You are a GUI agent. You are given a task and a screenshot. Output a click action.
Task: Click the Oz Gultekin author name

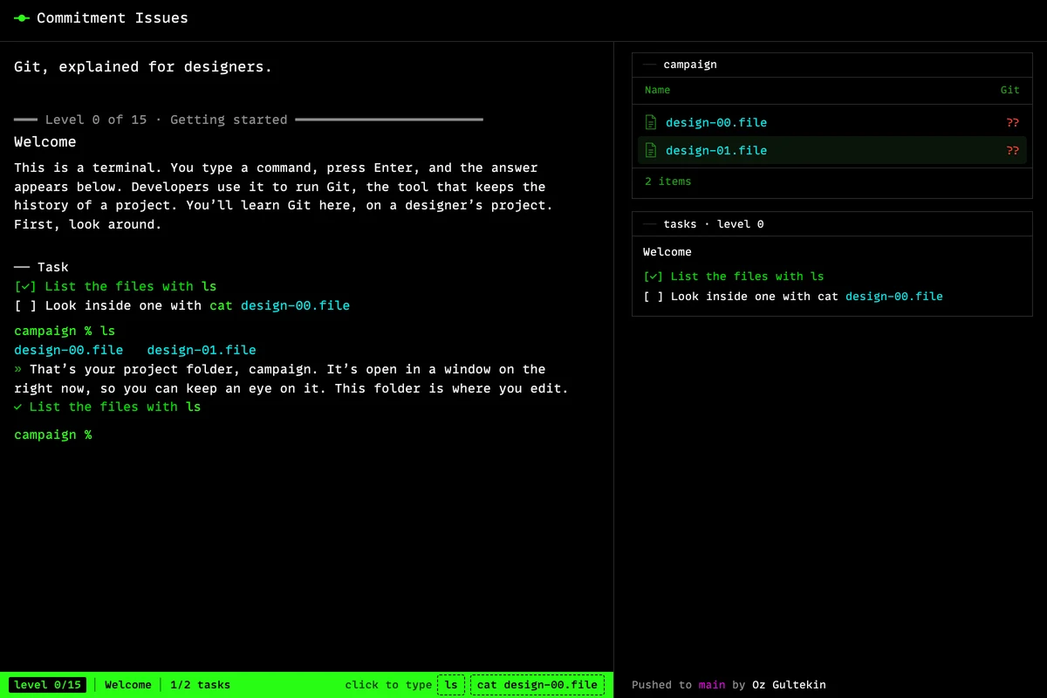coord(789,685)
